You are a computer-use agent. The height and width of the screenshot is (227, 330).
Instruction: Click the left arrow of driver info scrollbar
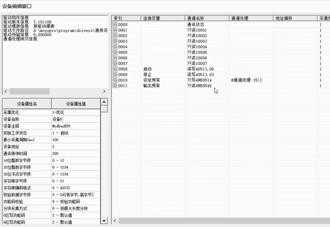[5, 91]
